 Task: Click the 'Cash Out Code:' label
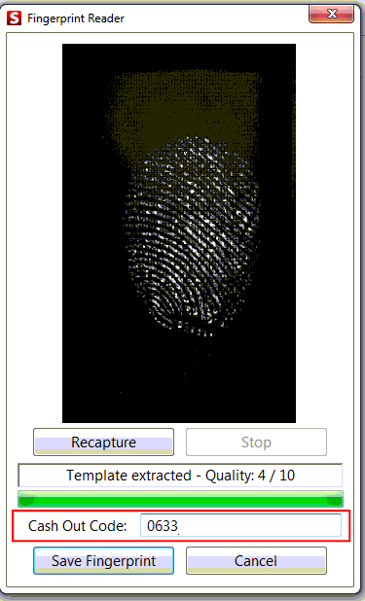(x=78, y=526)
